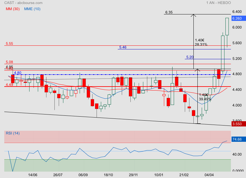246x178 pixels.
Task: Click the 28.31% projection annotation
Action: point(201,44)
